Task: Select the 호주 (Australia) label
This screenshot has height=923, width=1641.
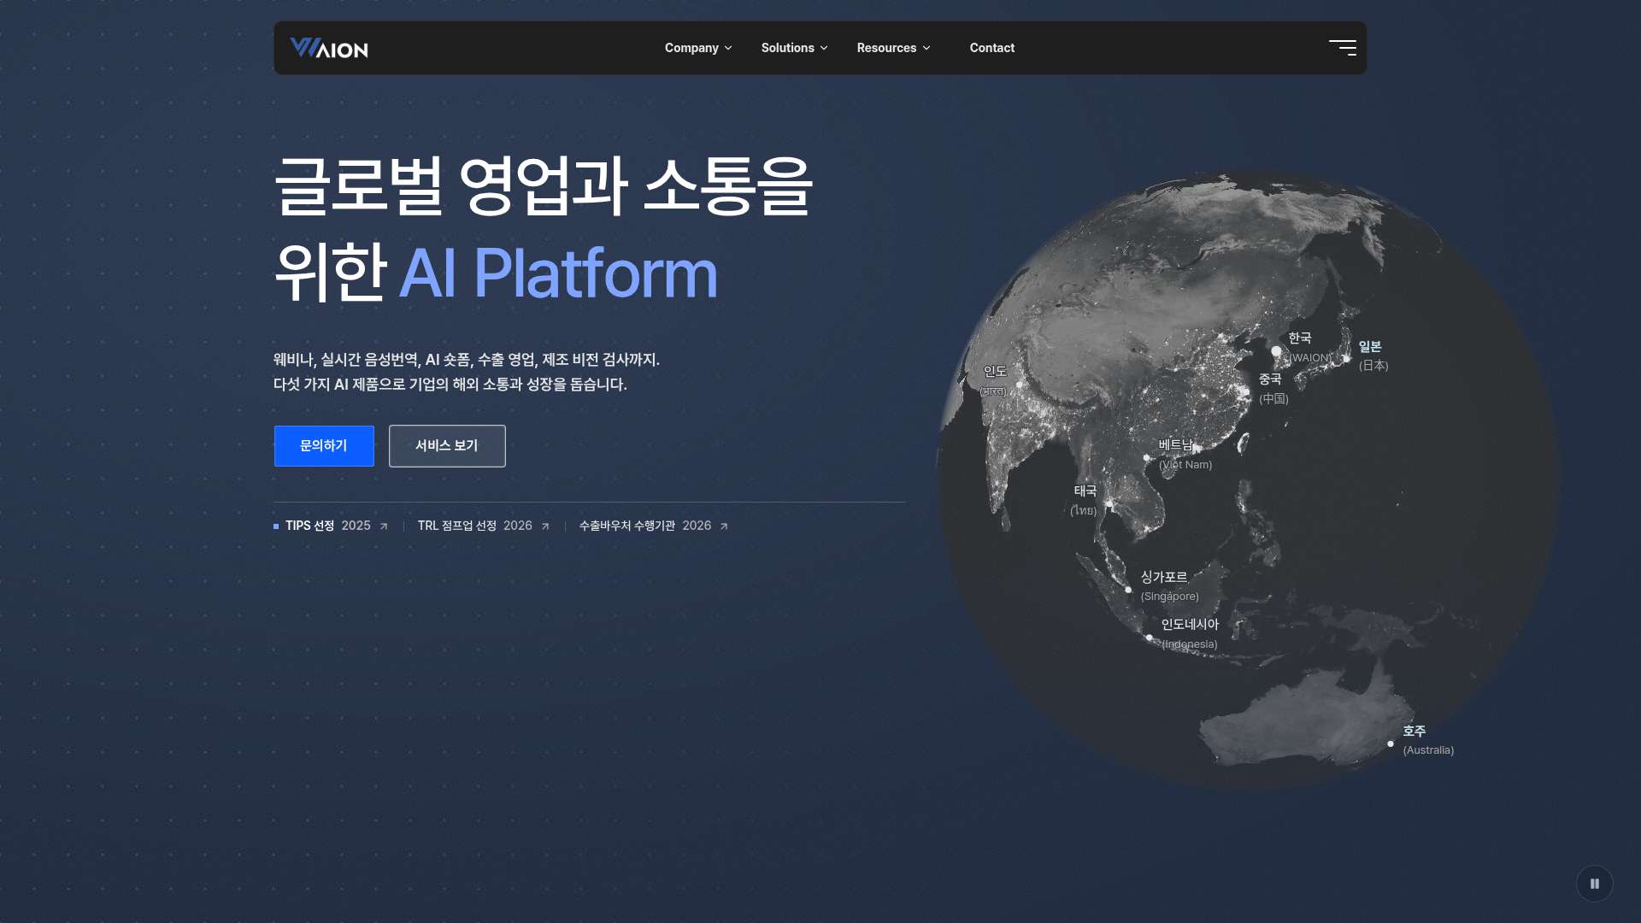Action: point(1428,740)
